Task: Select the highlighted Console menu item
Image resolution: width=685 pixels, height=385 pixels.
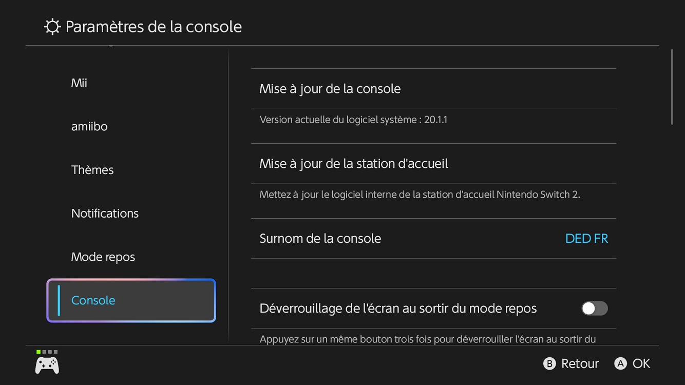Action: (131, 301)
